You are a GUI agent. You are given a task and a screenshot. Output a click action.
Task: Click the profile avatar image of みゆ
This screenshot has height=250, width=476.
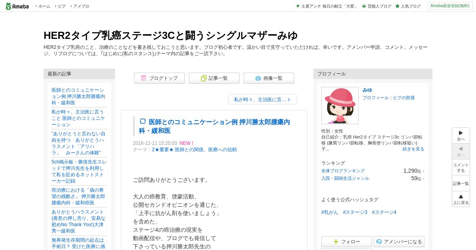point(340,106)
